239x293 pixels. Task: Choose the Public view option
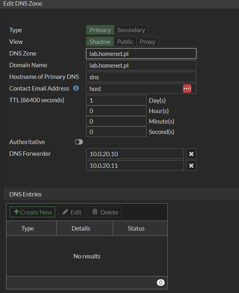pyautogui.click(x=125, y=41)
